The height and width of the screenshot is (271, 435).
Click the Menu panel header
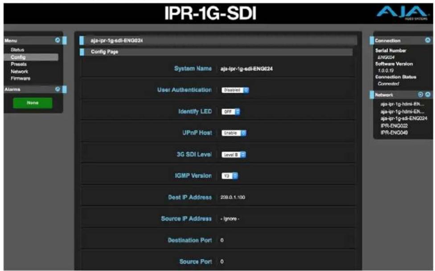tap(35, 40)
